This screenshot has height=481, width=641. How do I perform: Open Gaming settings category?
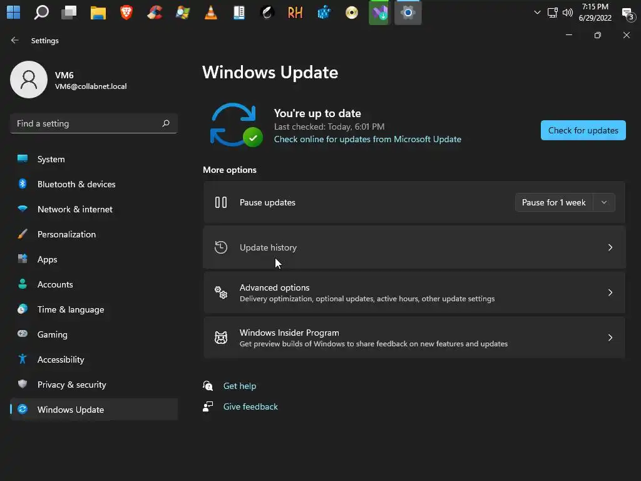click(x=94, y=334)
